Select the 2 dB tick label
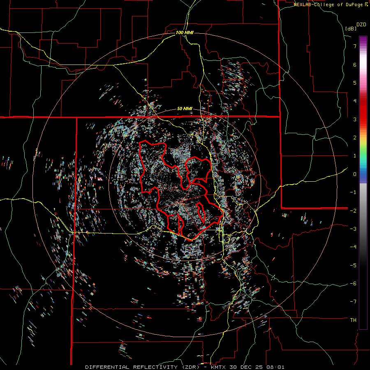Viewport: 370px width, 370px height. (355, 138)
